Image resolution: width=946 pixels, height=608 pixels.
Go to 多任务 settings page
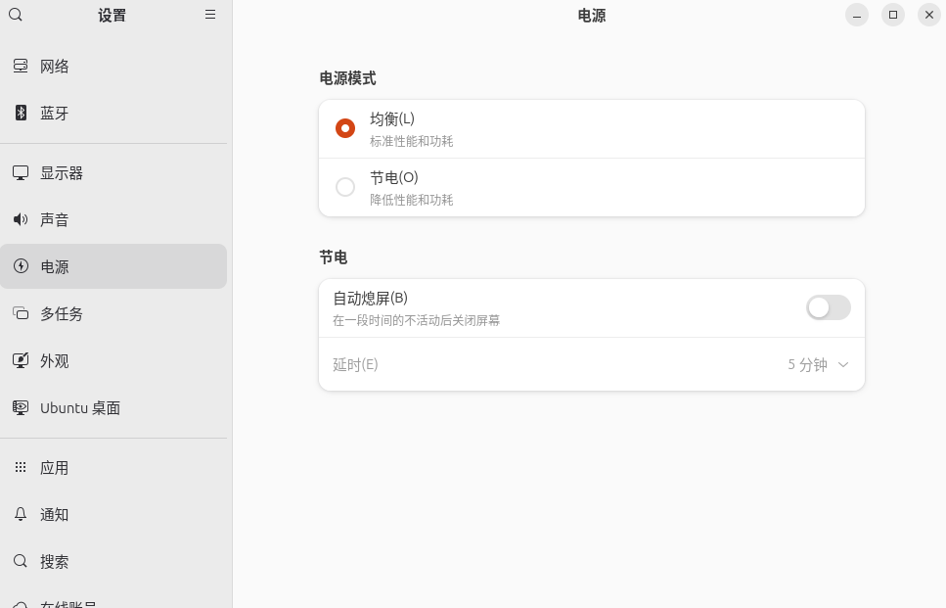[113, 314]
